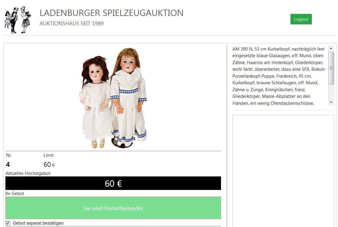Click the scroll up arrow in description
The image size is (338, 227).
331,48
